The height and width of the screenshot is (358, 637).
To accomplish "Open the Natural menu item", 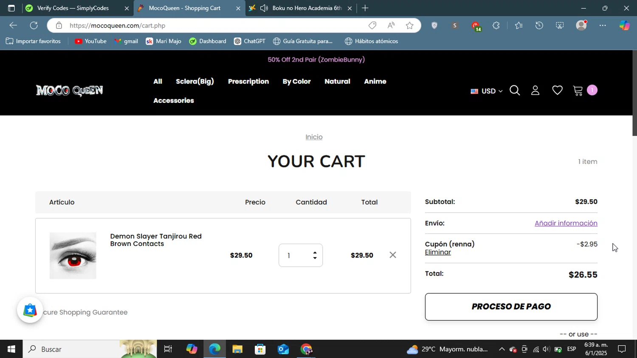I will pos(337,82).
